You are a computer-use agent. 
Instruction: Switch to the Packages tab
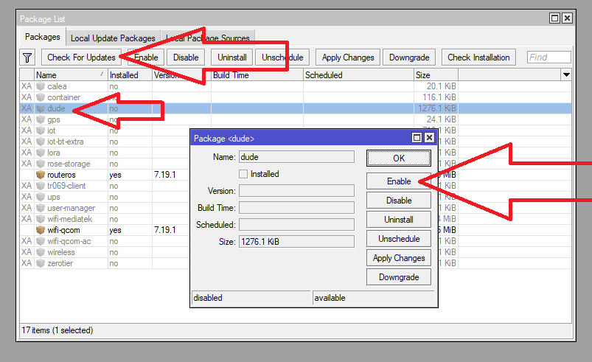[x=42, y=37]
